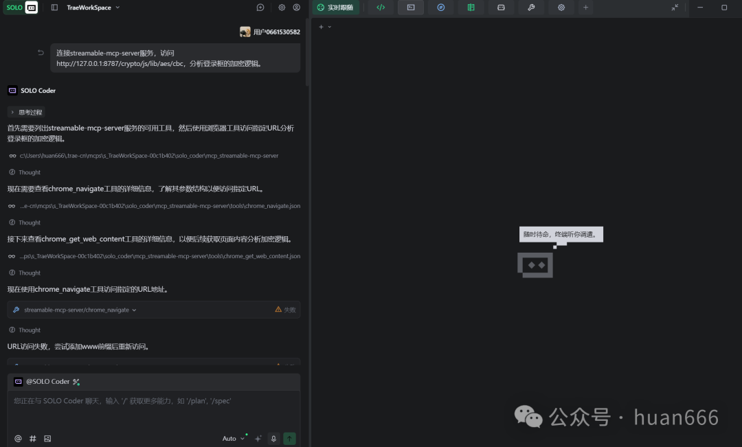The width and height of the screenshot is (742, 447).
Task: Toggle the sidebar panel icon
Action: (54, 8)
